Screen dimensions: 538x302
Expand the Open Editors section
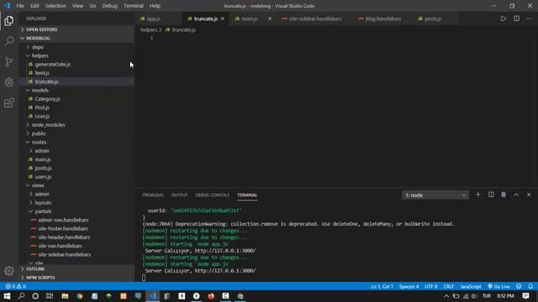(76, 29)
